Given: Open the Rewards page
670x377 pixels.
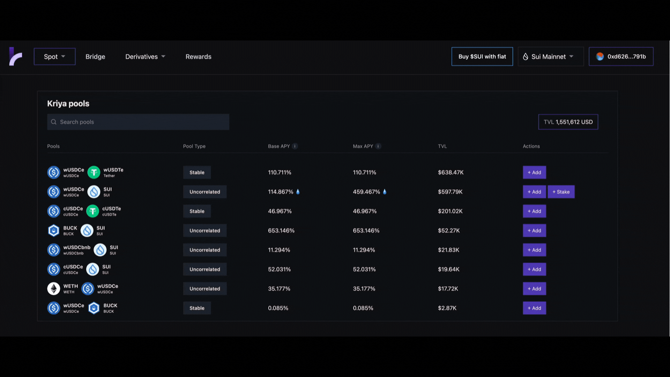Looking at the screenshot, I should [198, 57].
